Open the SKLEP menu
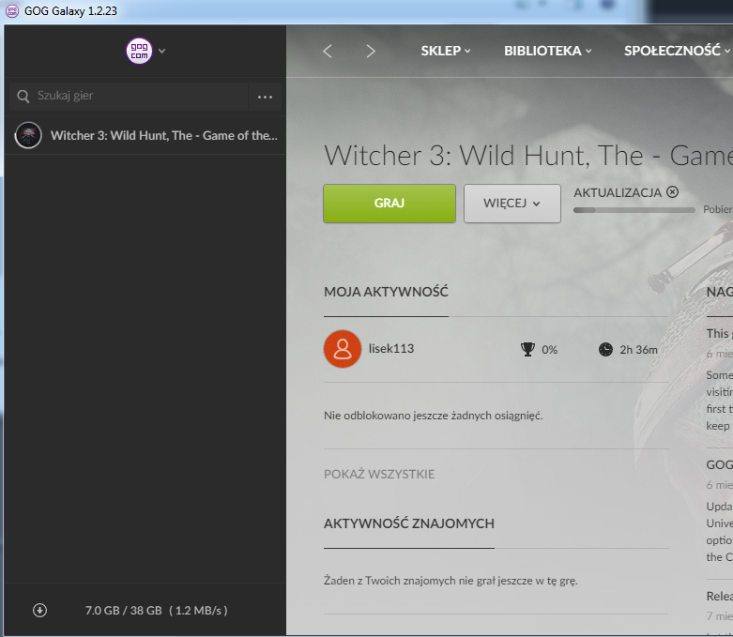The width and height of the screenshot is (733, 637). click(445, 51)
